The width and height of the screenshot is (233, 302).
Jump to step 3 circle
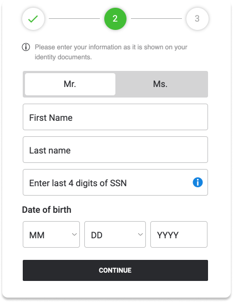(197, 19)
